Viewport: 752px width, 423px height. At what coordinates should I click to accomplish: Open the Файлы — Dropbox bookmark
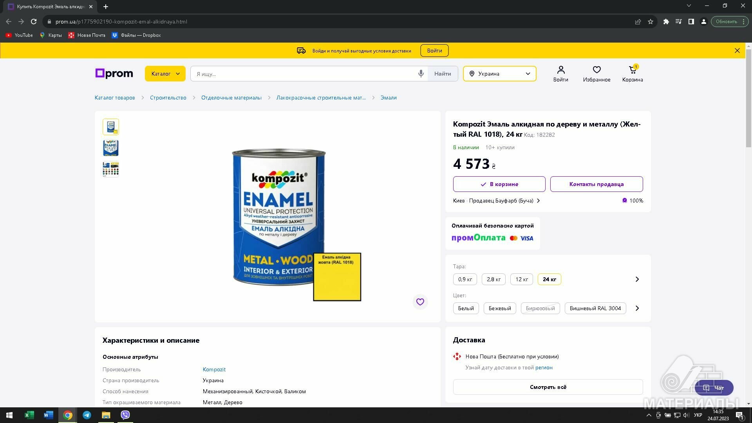(x=136, y=35)
